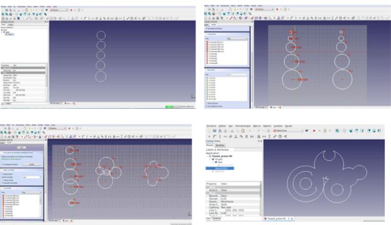391x225 pixels.
Task: Apply point-on-object constraint, bottom-right window
Action: [x=215, y=137]
